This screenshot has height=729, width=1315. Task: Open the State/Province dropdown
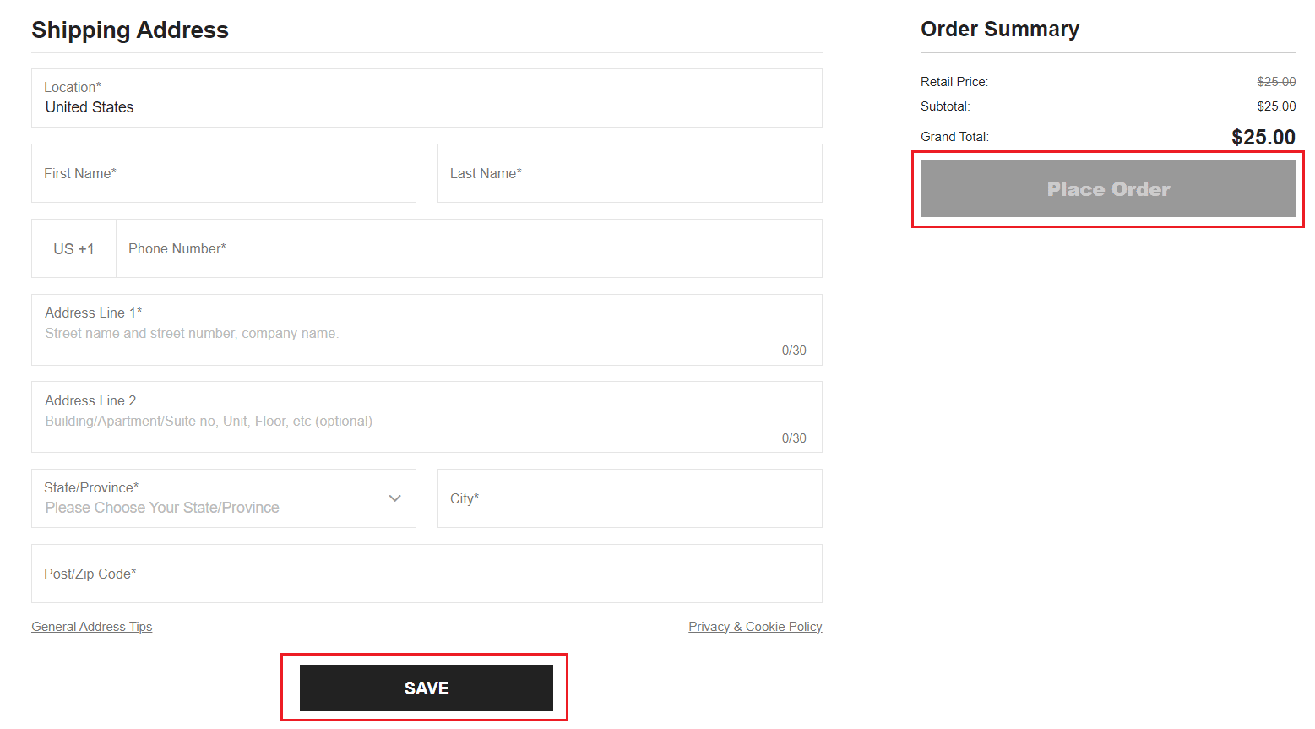click(x=223, y=498)
